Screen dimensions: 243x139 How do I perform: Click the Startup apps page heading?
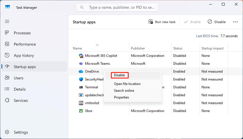tap(84, 22)
